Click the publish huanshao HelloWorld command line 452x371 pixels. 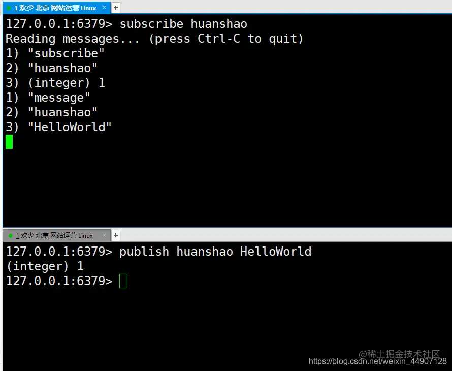[x=159, y=252]
